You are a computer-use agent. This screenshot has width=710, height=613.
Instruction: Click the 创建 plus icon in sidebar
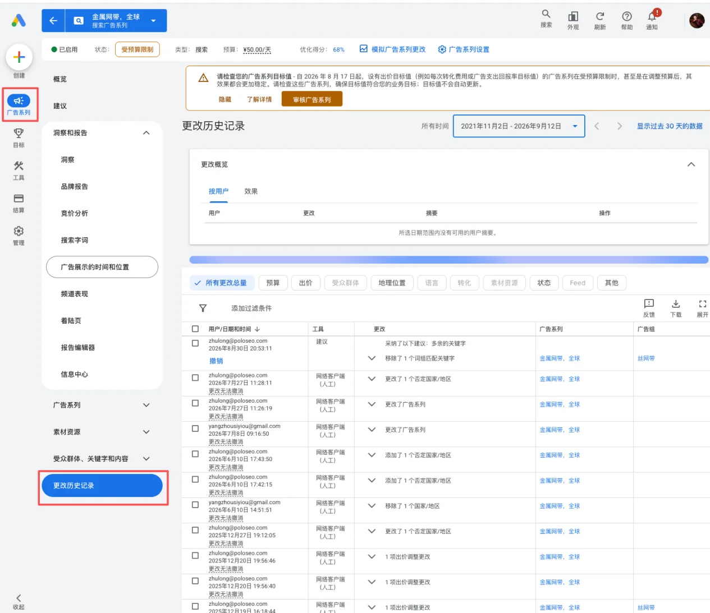[19, 57]
